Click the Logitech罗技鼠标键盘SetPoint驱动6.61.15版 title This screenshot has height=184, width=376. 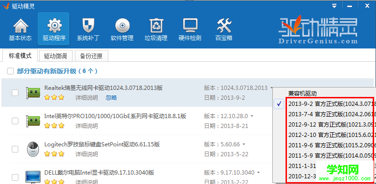(x=102, y=144)
